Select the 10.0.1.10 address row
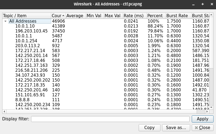This screenshot has width=216, height=134. click(25, 26)
